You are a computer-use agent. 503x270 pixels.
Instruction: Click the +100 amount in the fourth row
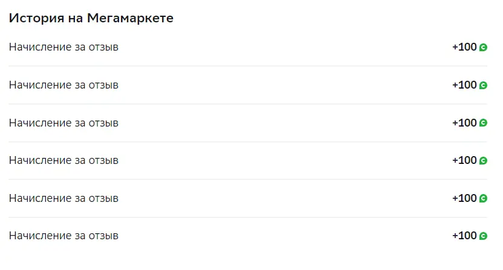[x=464, y=160]
